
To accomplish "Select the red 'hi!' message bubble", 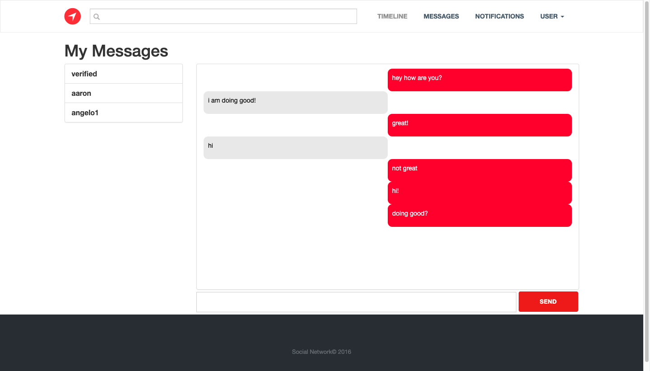I will pos(480,193).
